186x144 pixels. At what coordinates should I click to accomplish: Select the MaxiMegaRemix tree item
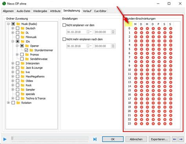point(35,76)
